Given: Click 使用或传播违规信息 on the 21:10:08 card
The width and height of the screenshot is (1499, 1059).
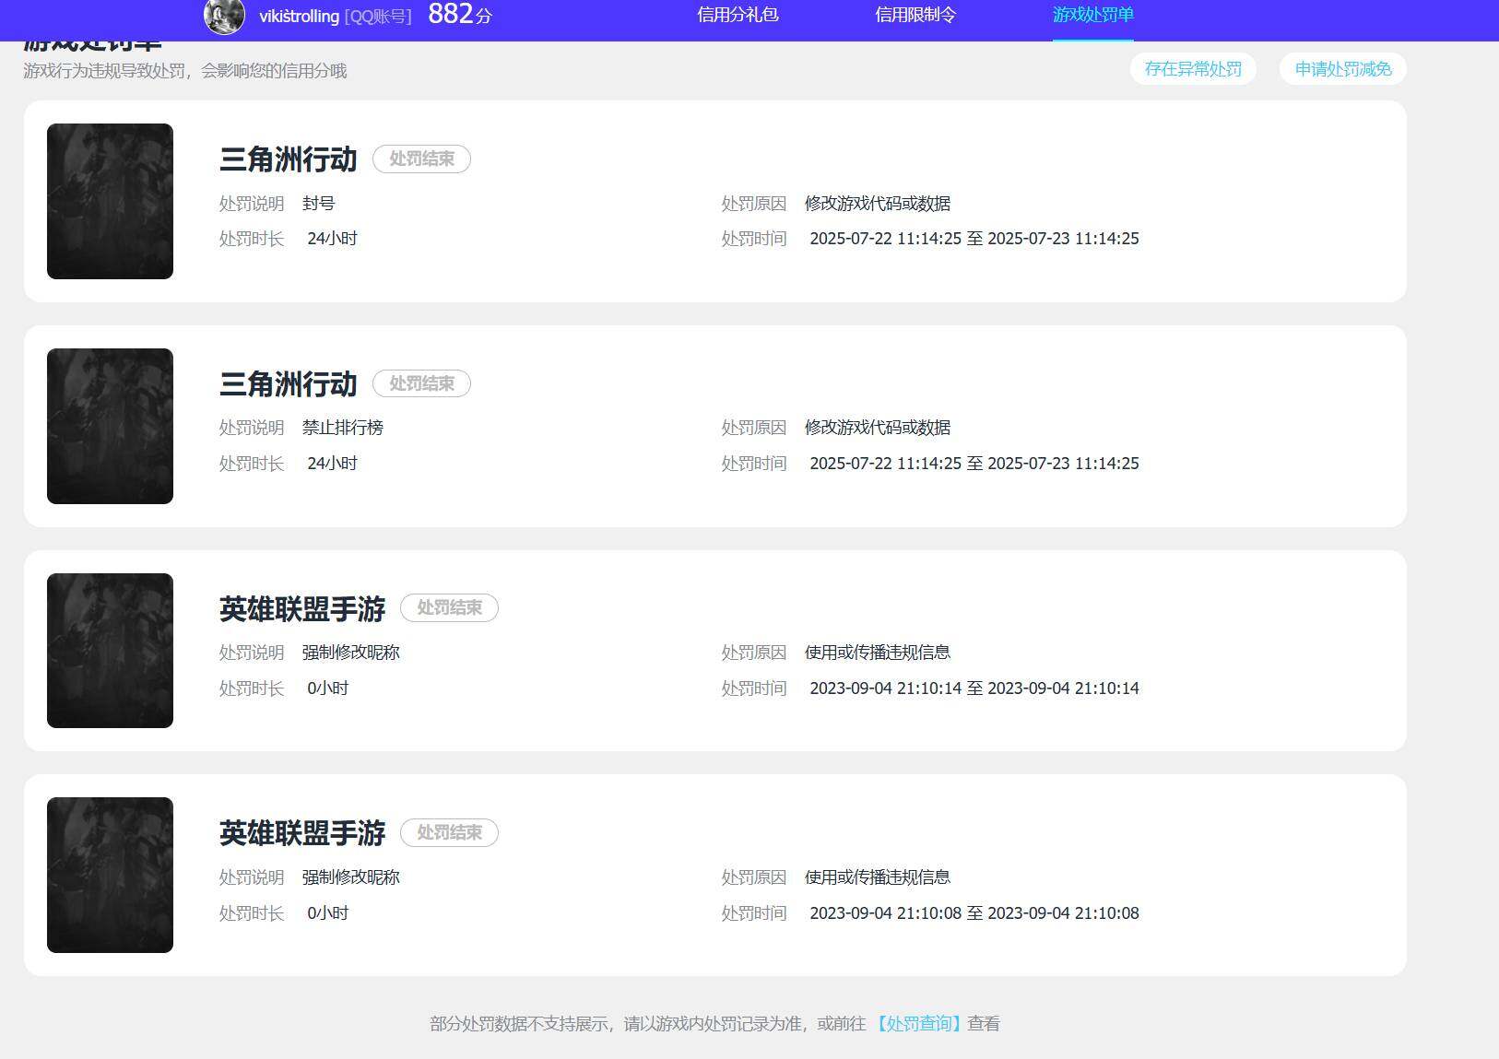Looking at the screenshot, I should click(878, 877).
